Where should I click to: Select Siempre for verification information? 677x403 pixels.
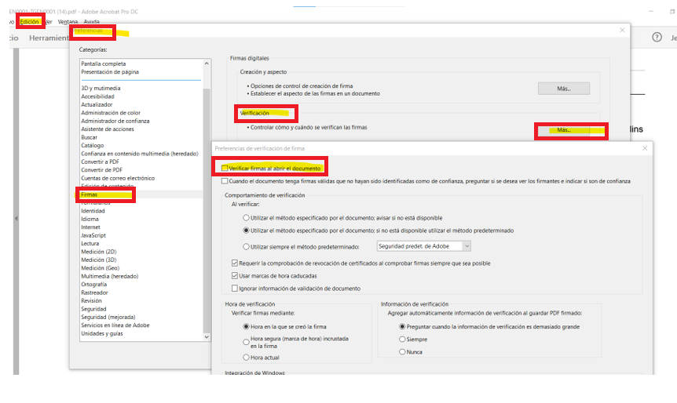pyautogui.click(x=403, y=339)
